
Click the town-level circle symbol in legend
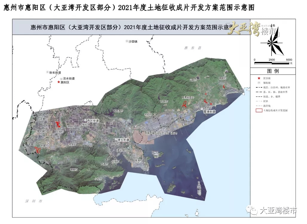click(259, 83)
